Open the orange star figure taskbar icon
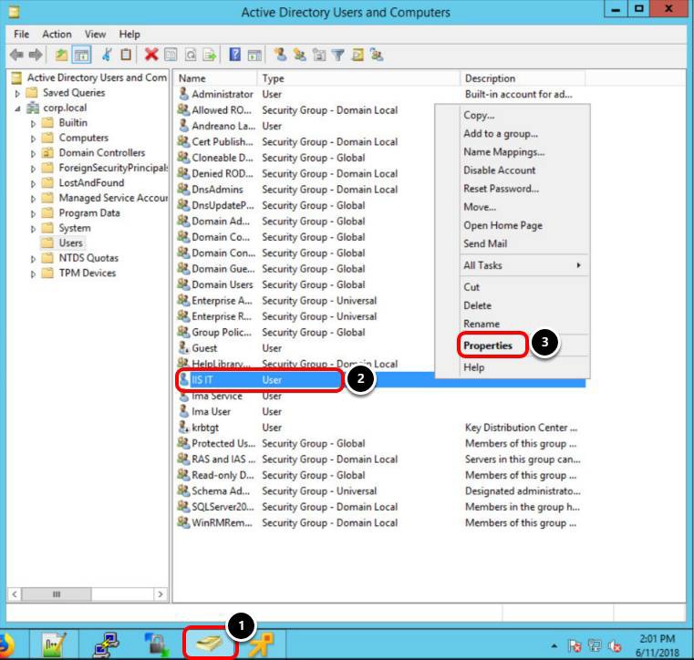This screenshot has width=694, height=660. pyautogui.click(x=262, y=645)
